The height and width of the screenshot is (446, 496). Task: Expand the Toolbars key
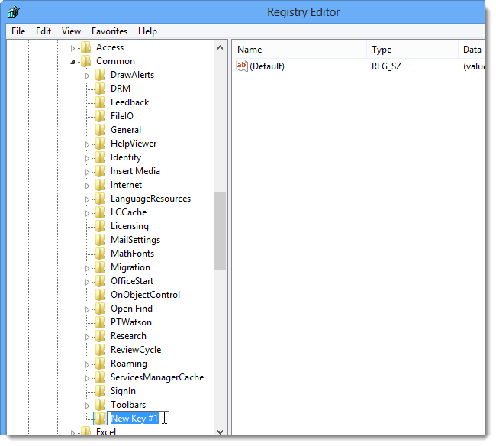point(87,406)
